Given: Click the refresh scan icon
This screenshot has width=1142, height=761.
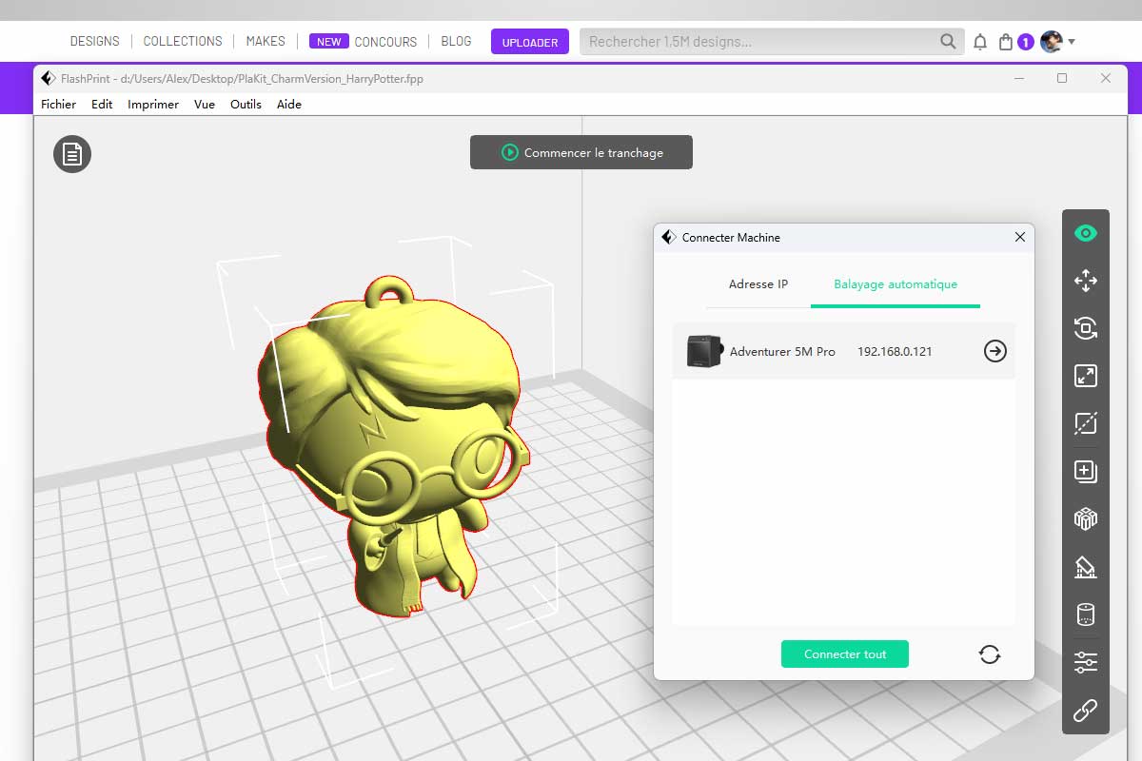Looking at the screenshot, I should (990, 654).
